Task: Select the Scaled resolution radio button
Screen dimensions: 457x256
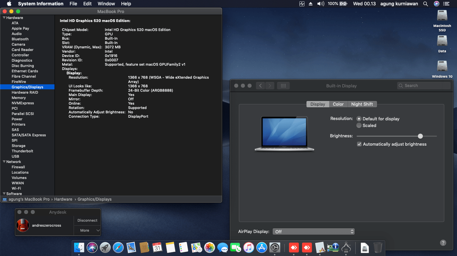Action: pyautogui.click(x=359, y=126)
